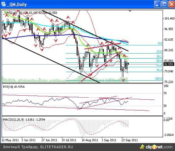Image resolution: width=175 pixels, height=151 pixels.
Task: Select the Fibonacci 61.8 retracement level
Action: point(159,65)
